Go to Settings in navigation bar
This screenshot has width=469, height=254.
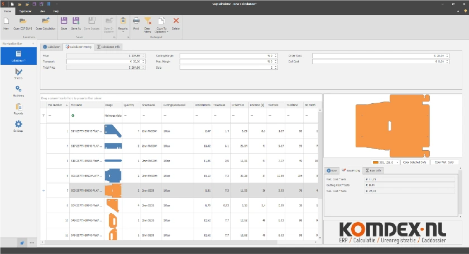tap(18, 126)
